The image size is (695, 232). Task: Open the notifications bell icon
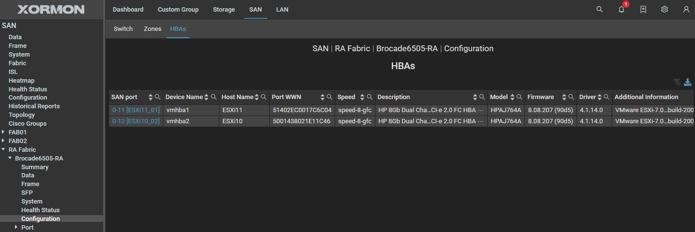point(621,9)
